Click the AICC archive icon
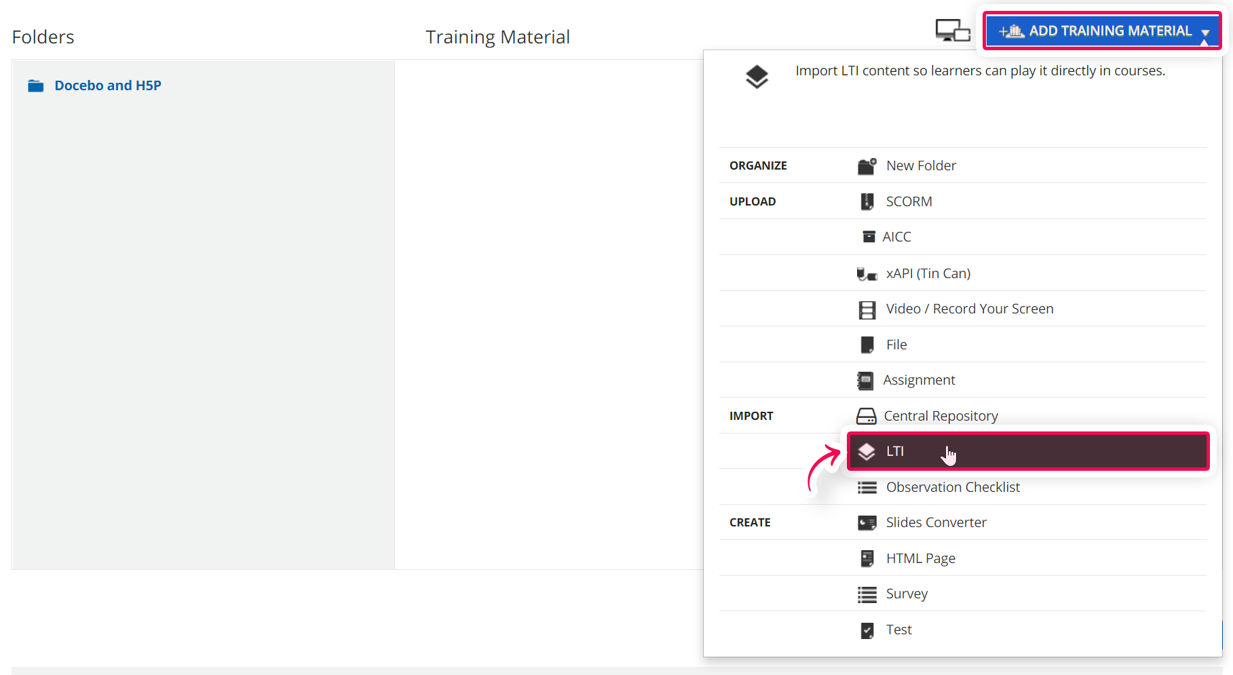Image resolution: width=1233 pixels, height=675 pixels. pos(869,237)
